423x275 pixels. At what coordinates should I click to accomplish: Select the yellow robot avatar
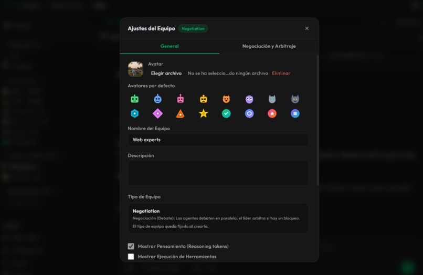(x=204, y=99)
